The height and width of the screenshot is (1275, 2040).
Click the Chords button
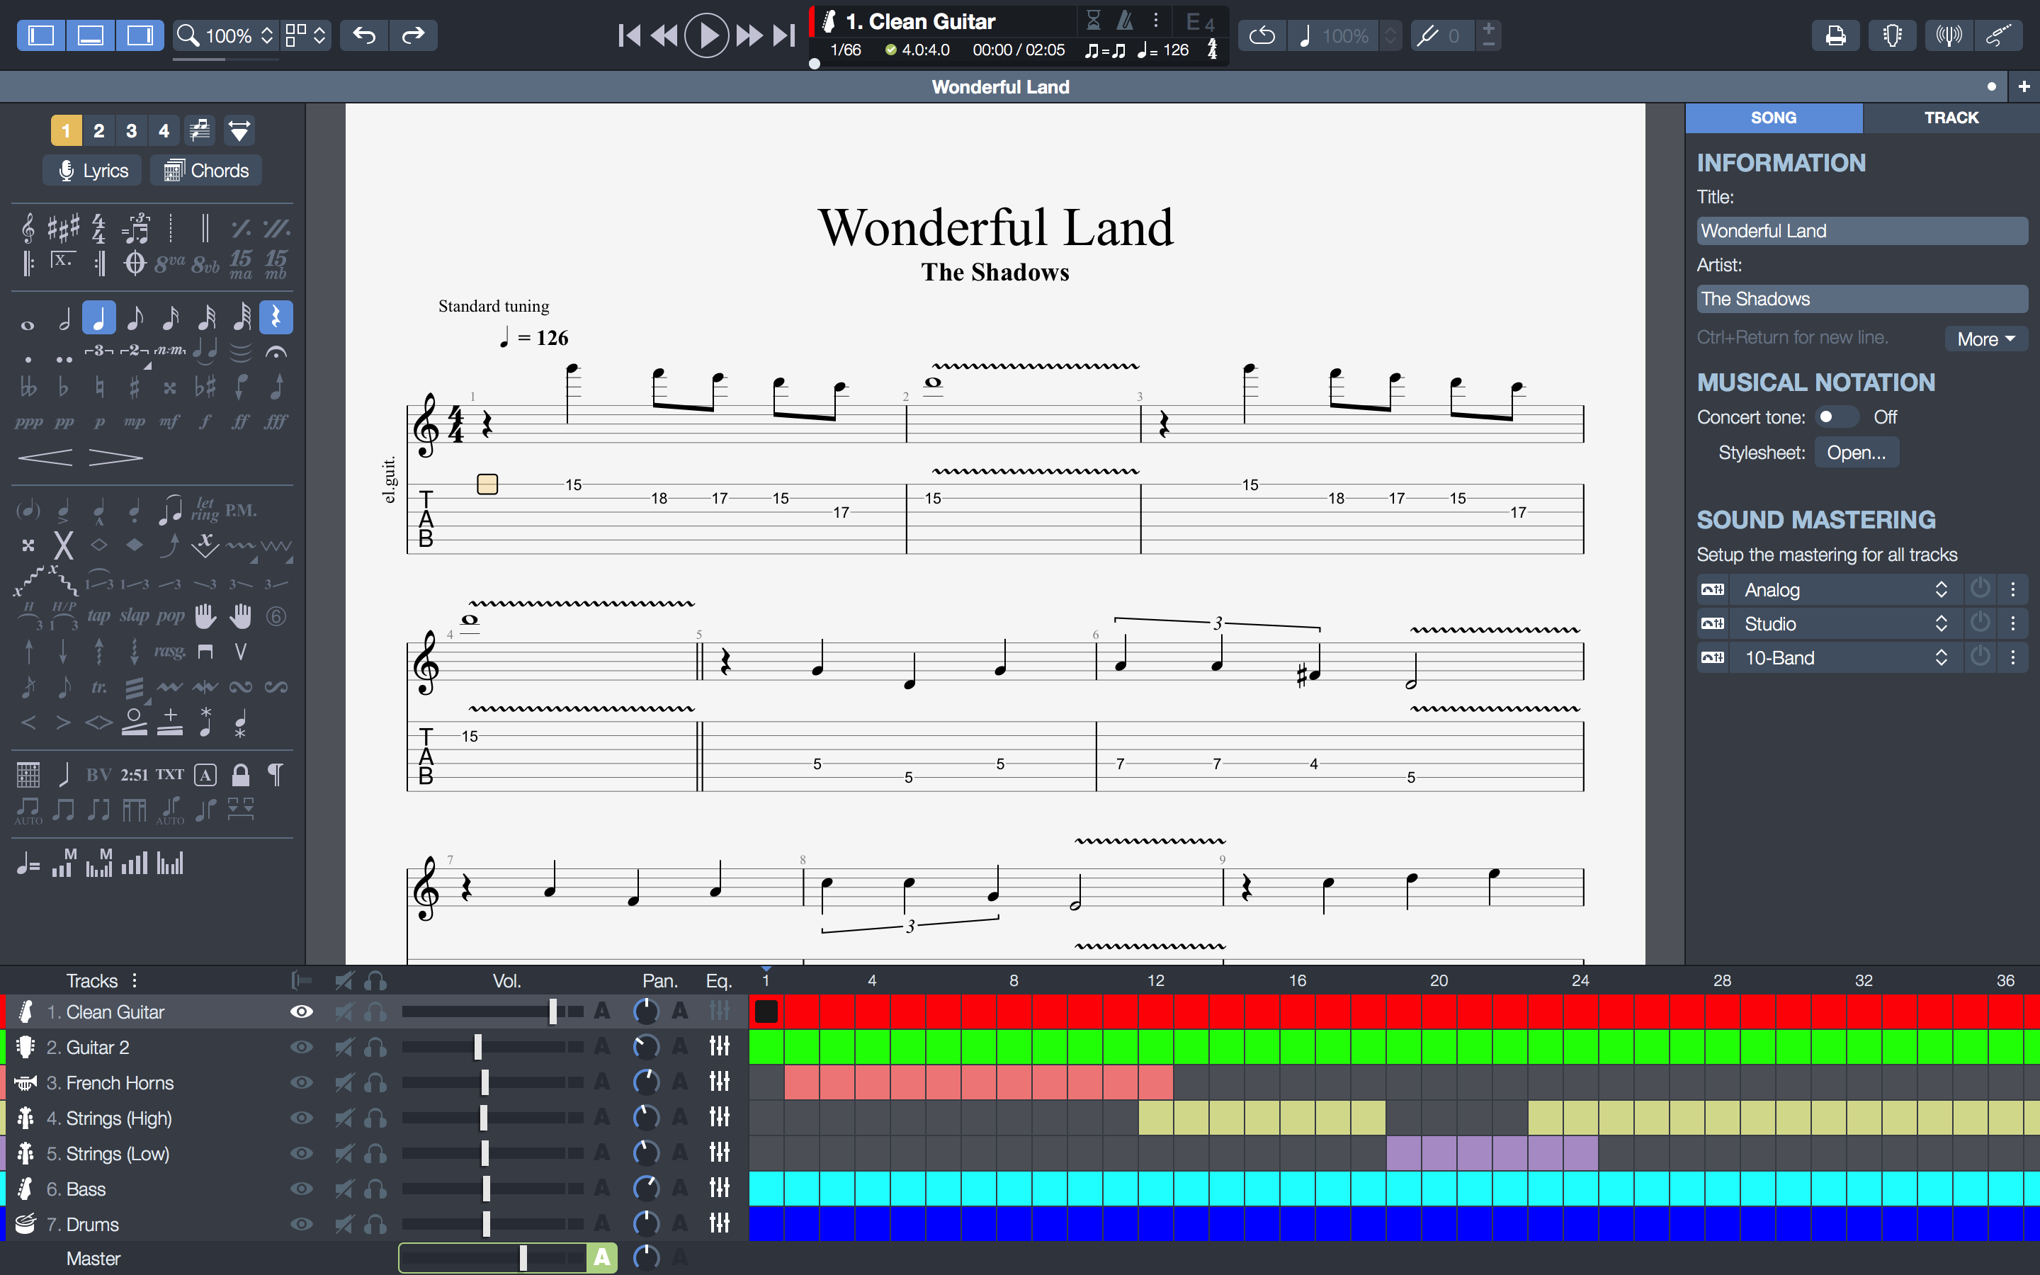pos(207,170)
